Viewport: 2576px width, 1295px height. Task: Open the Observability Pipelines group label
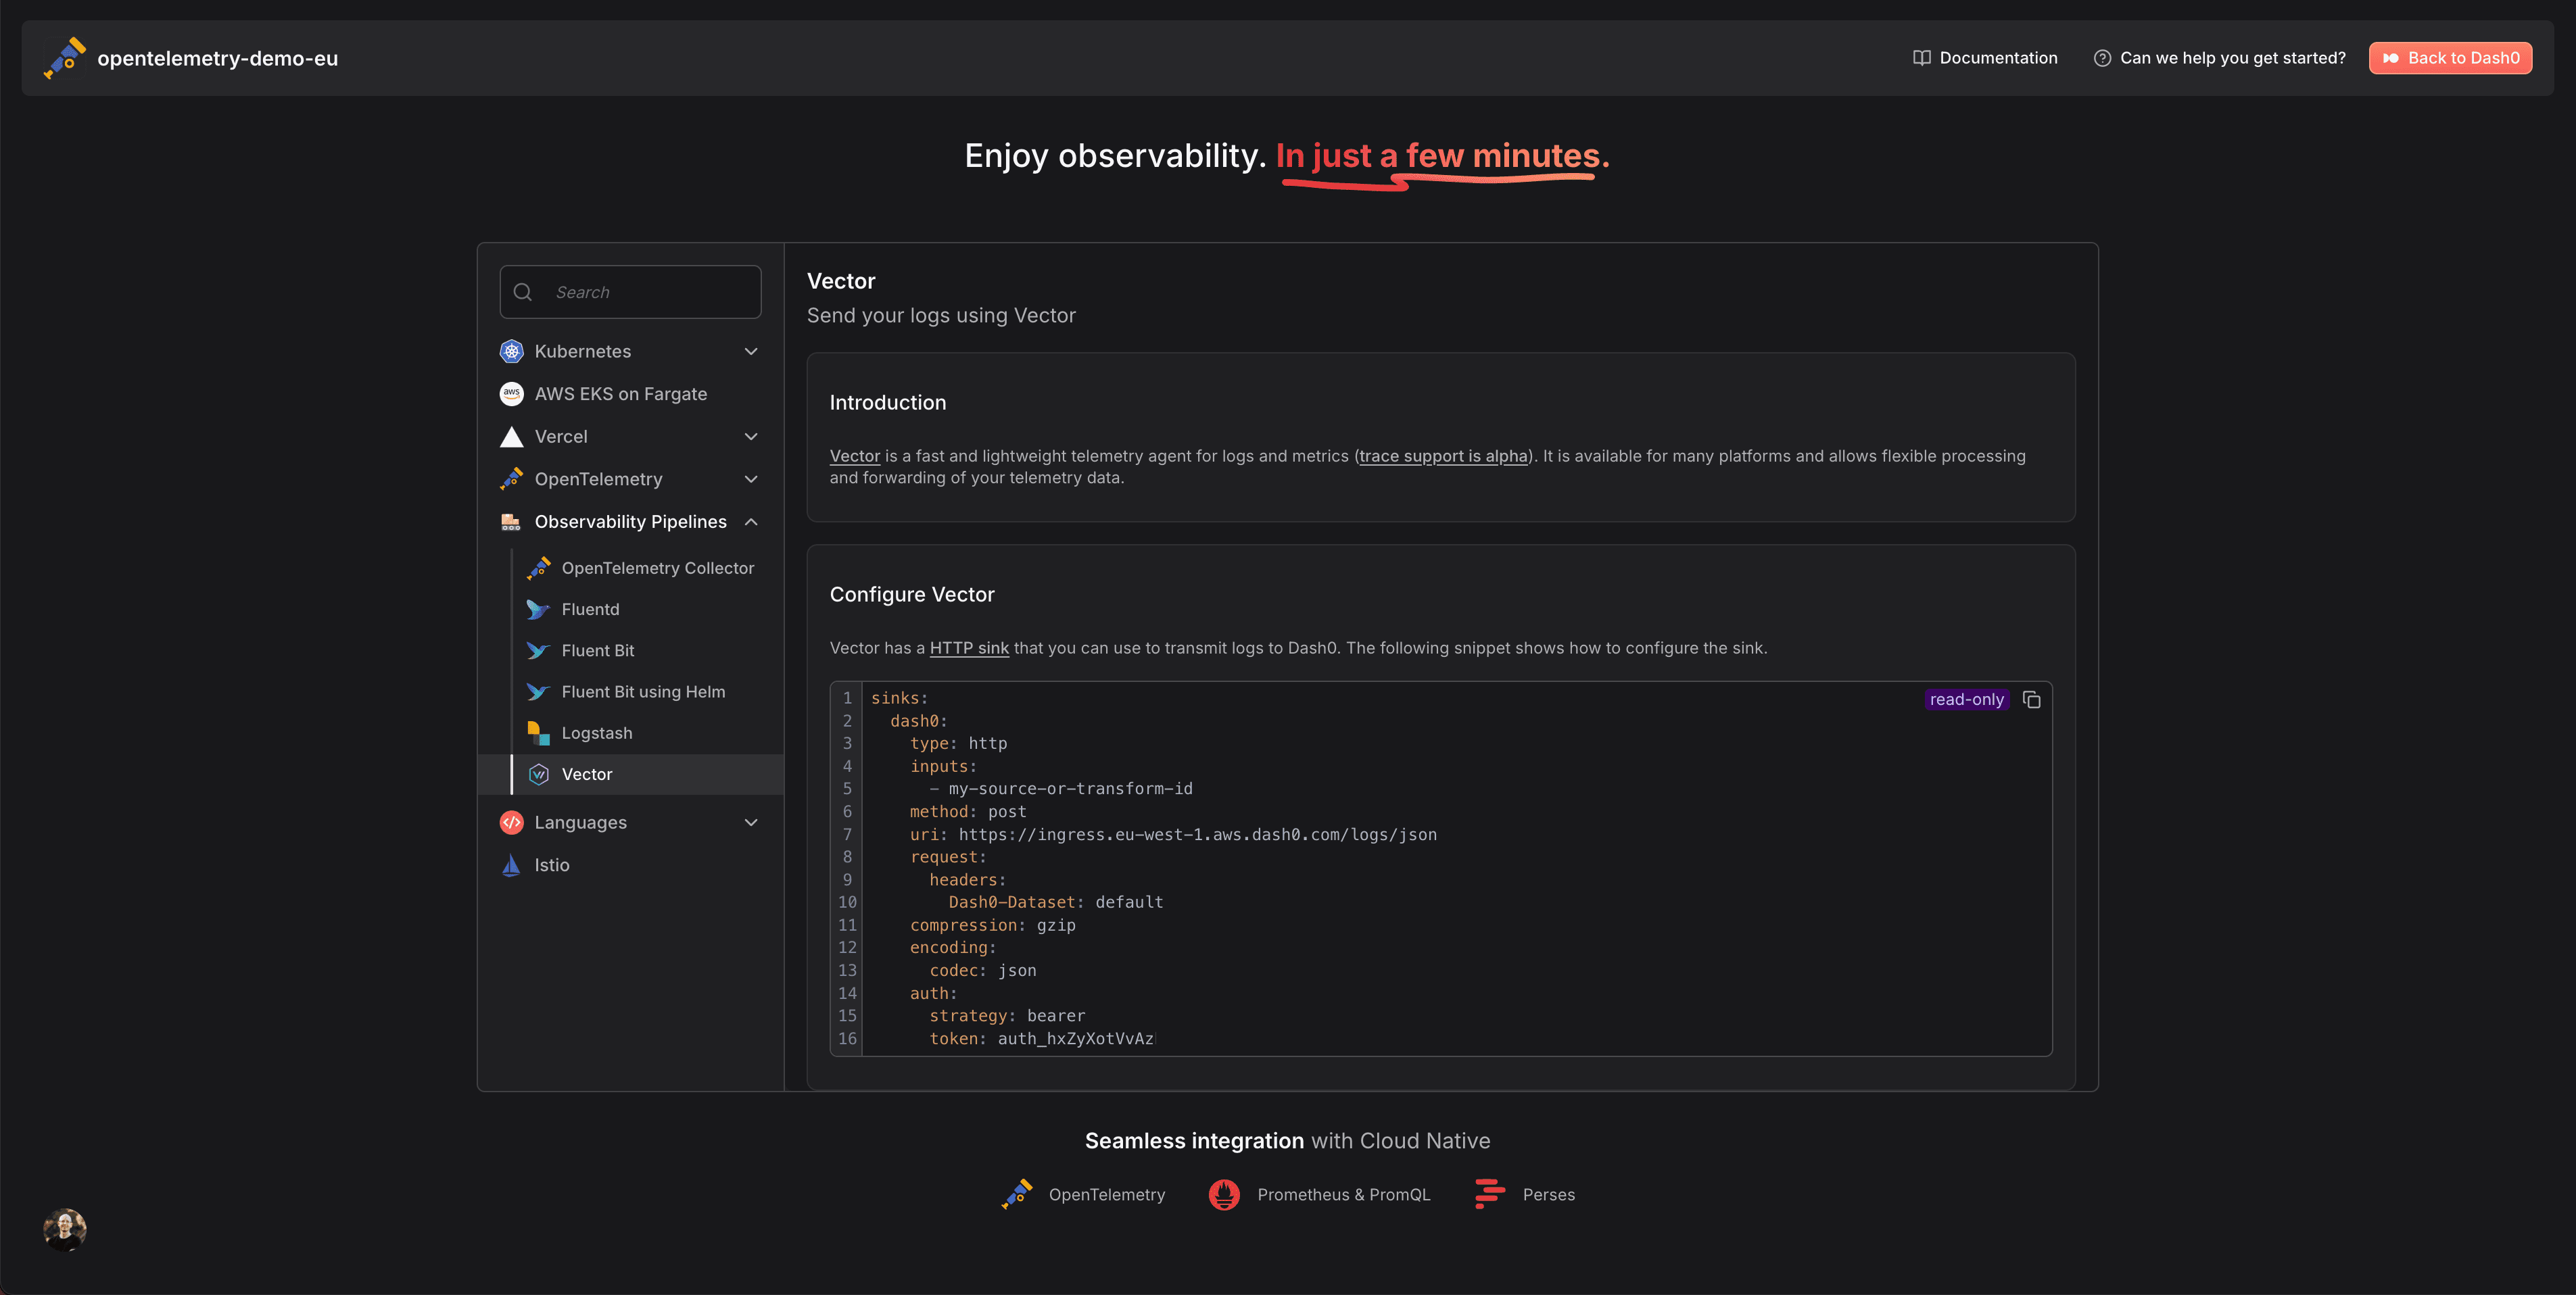click(x=630, y=522)
